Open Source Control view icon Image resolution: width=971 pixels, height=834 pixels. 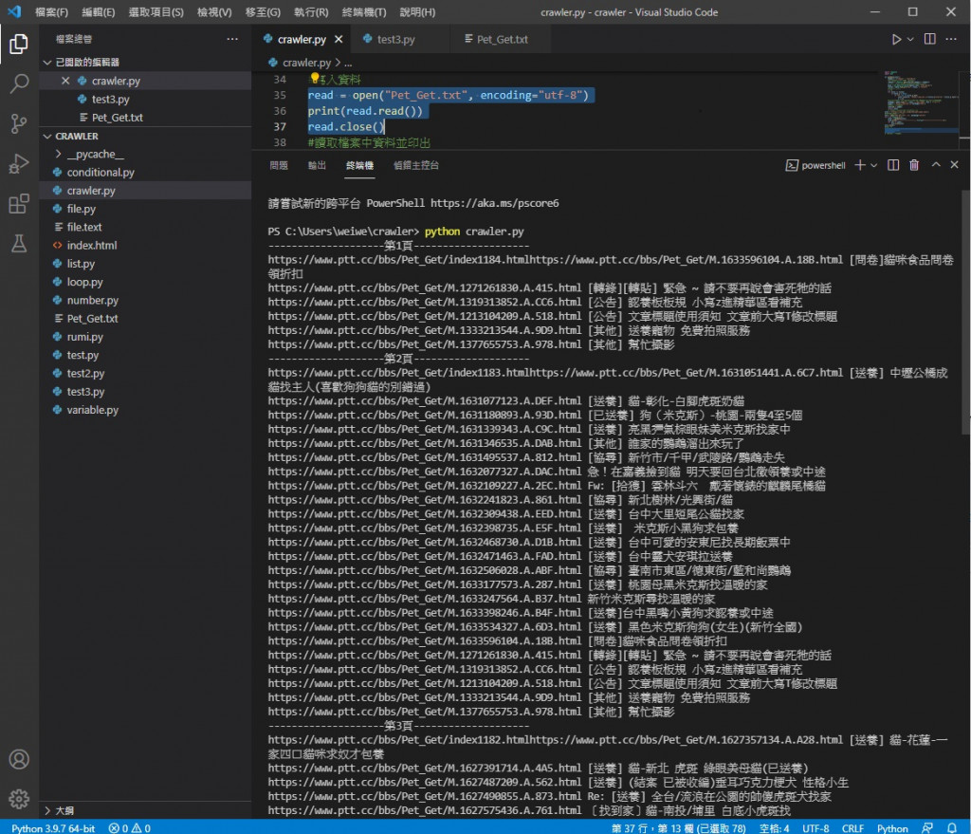19,124
